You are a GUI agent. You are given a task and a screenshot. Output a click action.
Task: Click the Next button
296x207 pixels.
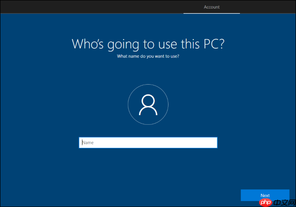click(265, 195)
